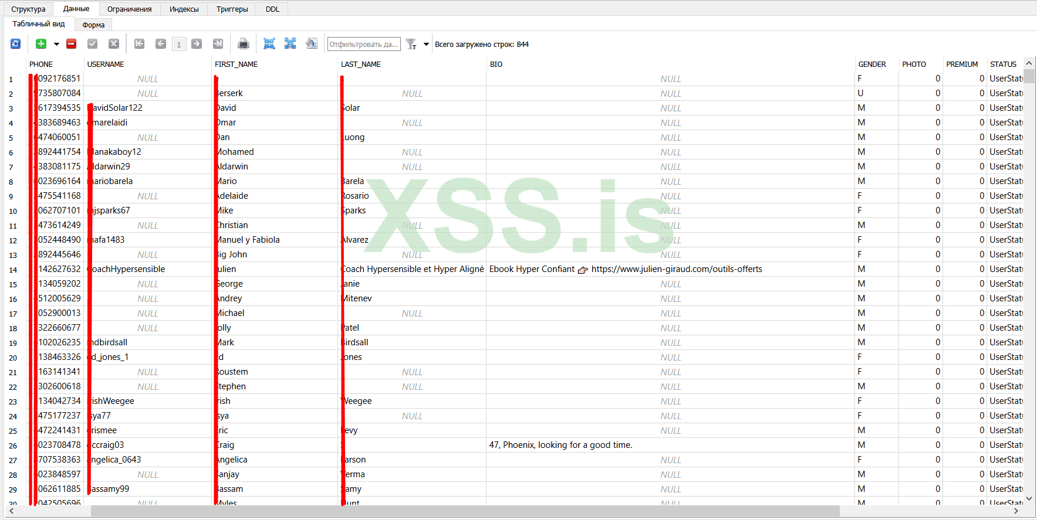Commit pending changes with the checkmark icon
The image size is (1037, 520).
point(93,44)
